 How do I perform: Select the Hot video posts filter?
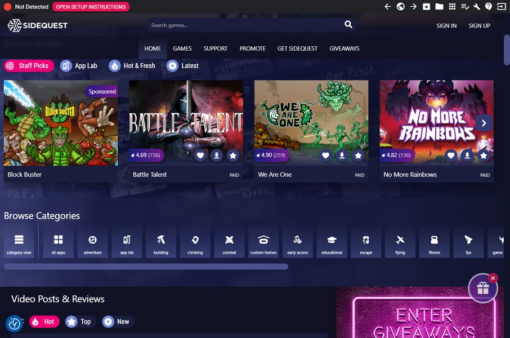44,322
